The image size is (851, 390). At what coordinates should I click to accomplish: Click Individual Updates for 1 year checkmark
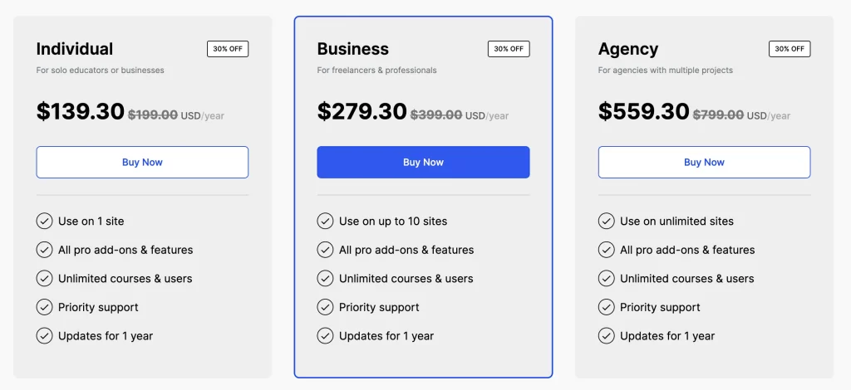click(x=45, y=336)
